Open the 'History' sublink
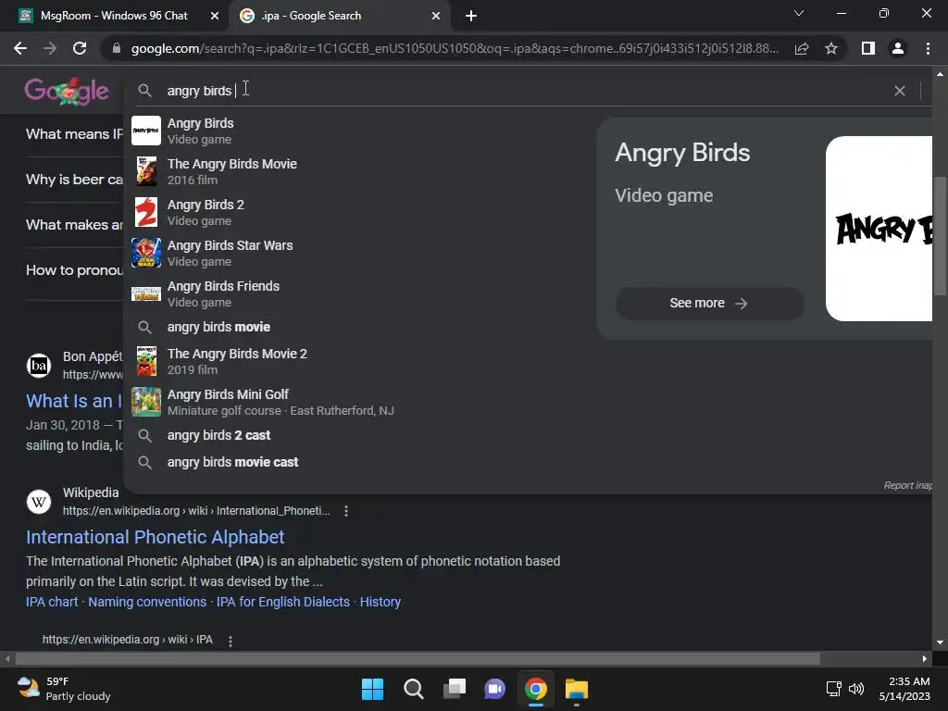 [380, 602]
